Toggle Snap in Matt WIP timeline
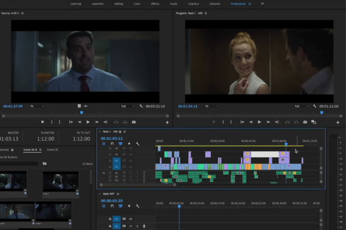This screenshot has width=346, height=230. coord(112,206)
